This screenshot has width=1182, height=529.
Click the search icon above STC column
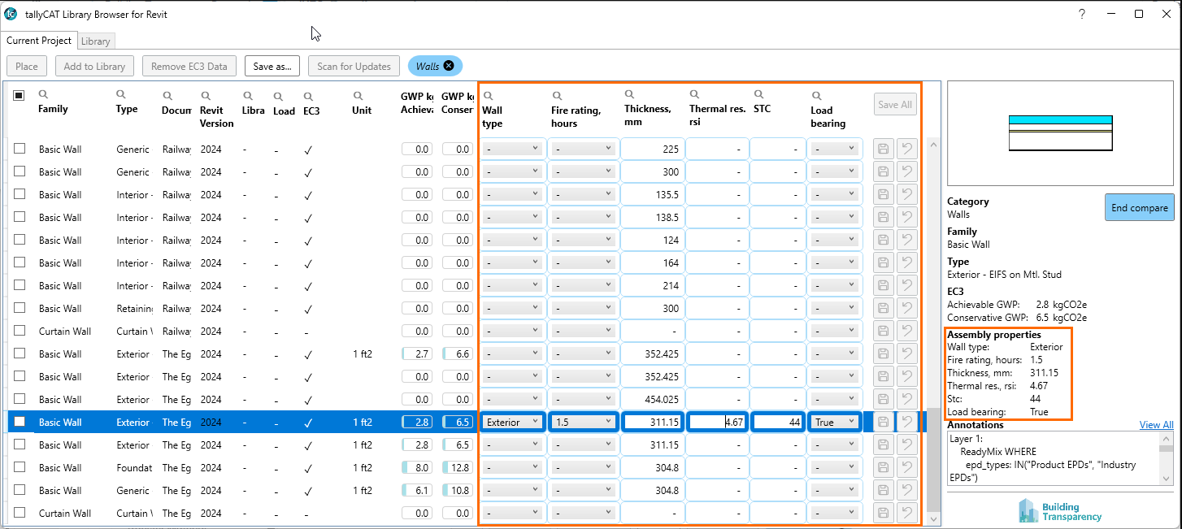click(759, 94)
